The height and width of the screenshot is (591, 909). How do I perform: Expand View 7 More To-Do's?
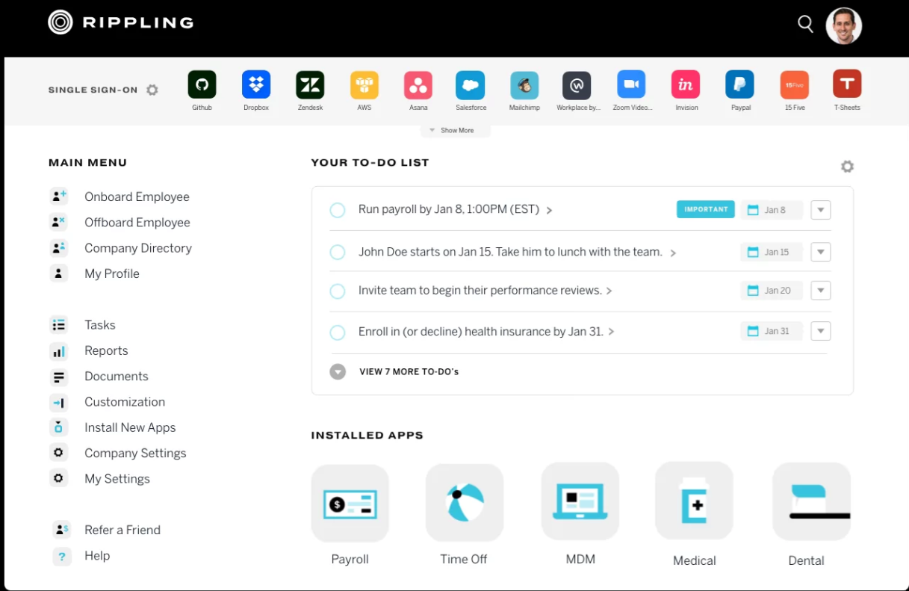[x=394, y=371]
